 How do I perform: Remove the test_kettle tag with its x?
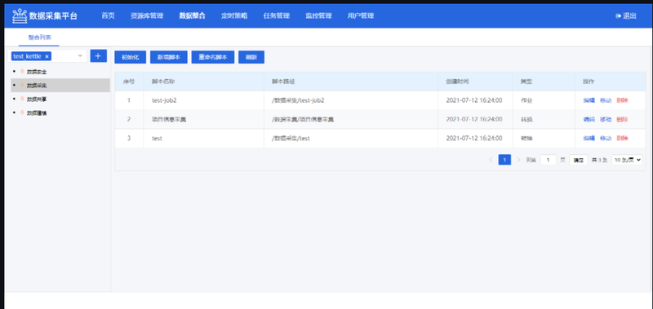click(47, 56)
